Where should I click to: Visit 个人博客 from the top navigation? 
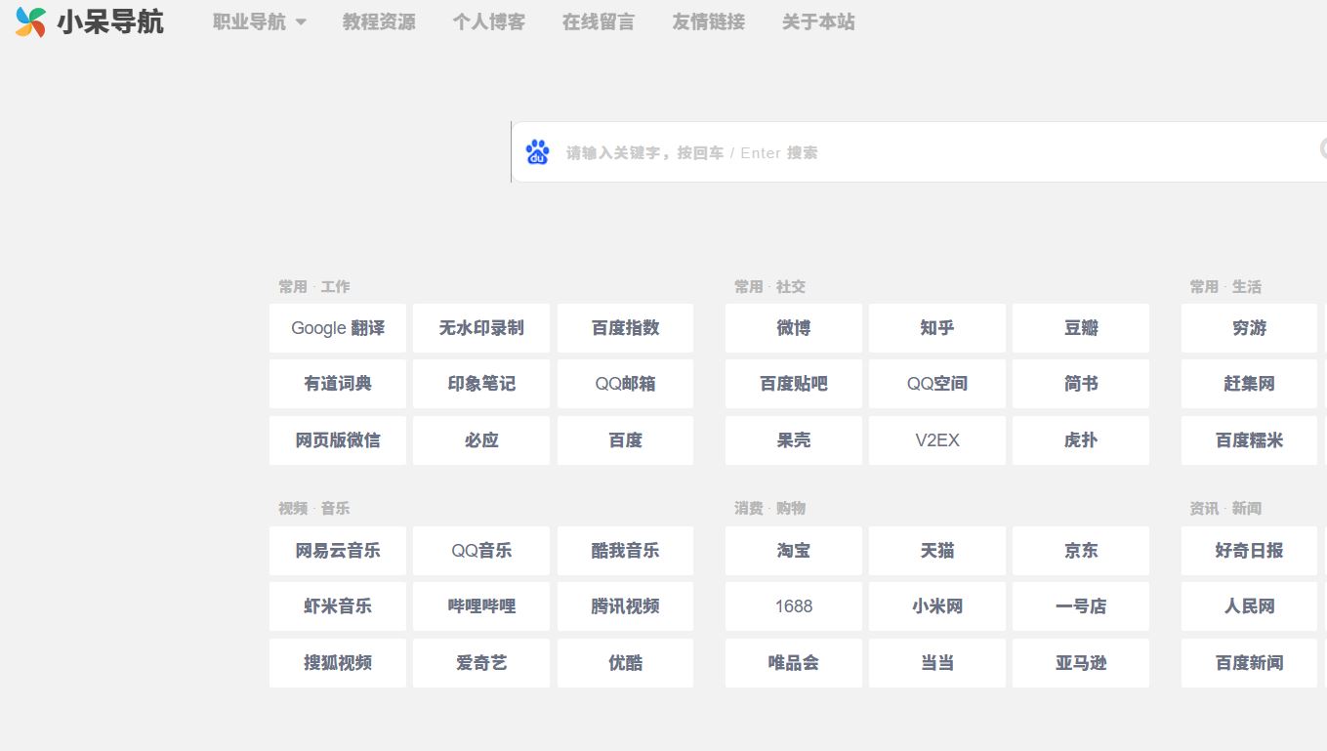[489, 21]
